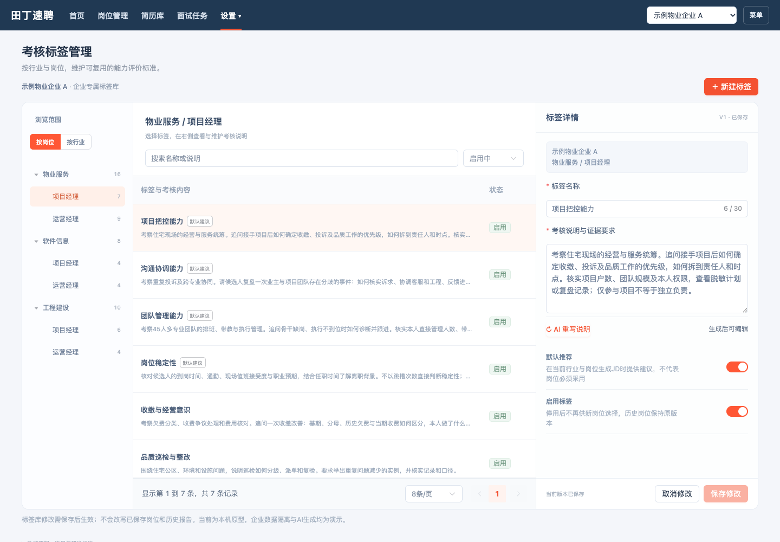Collapse the 工程建设 tree group
The image size is (780, 542).
coord(36,308)
